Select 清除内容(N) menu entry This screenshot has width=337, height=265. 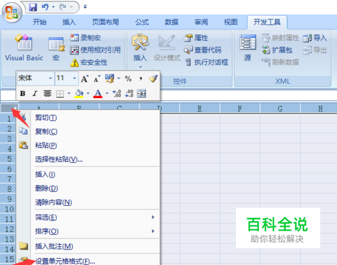(88, 202)
